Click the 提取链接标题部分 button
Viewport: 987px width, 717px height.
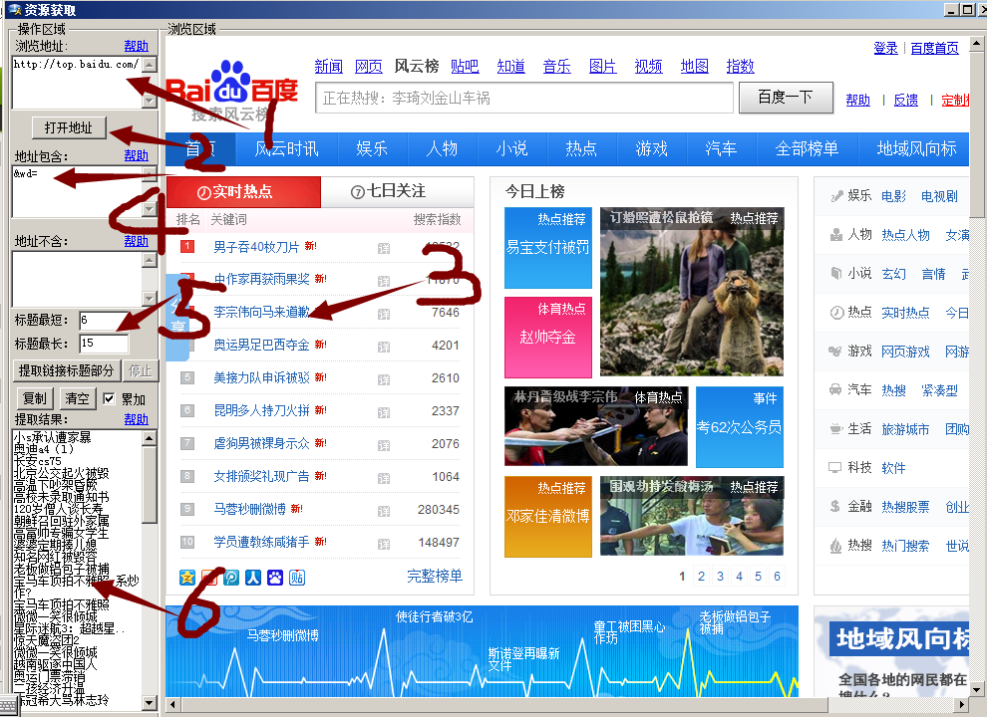[66, 370]
